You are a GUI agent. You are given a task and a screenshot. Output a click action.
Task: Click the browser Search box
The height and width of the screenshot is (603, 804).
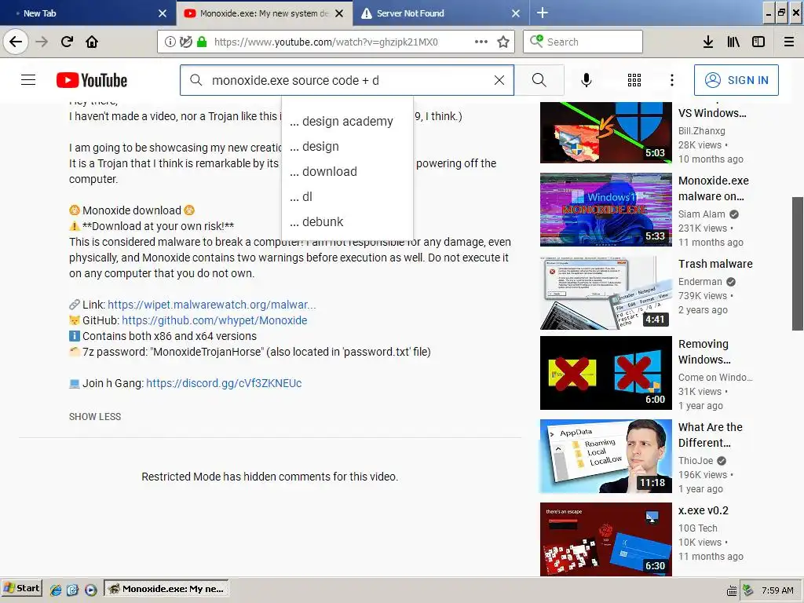pos(583,42)
